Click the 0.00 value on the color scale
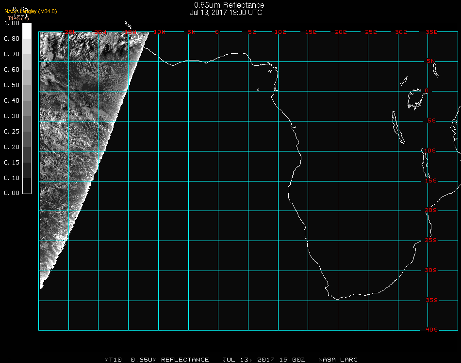This screenshot has height=363, width=461. click(x=12, y=193)
